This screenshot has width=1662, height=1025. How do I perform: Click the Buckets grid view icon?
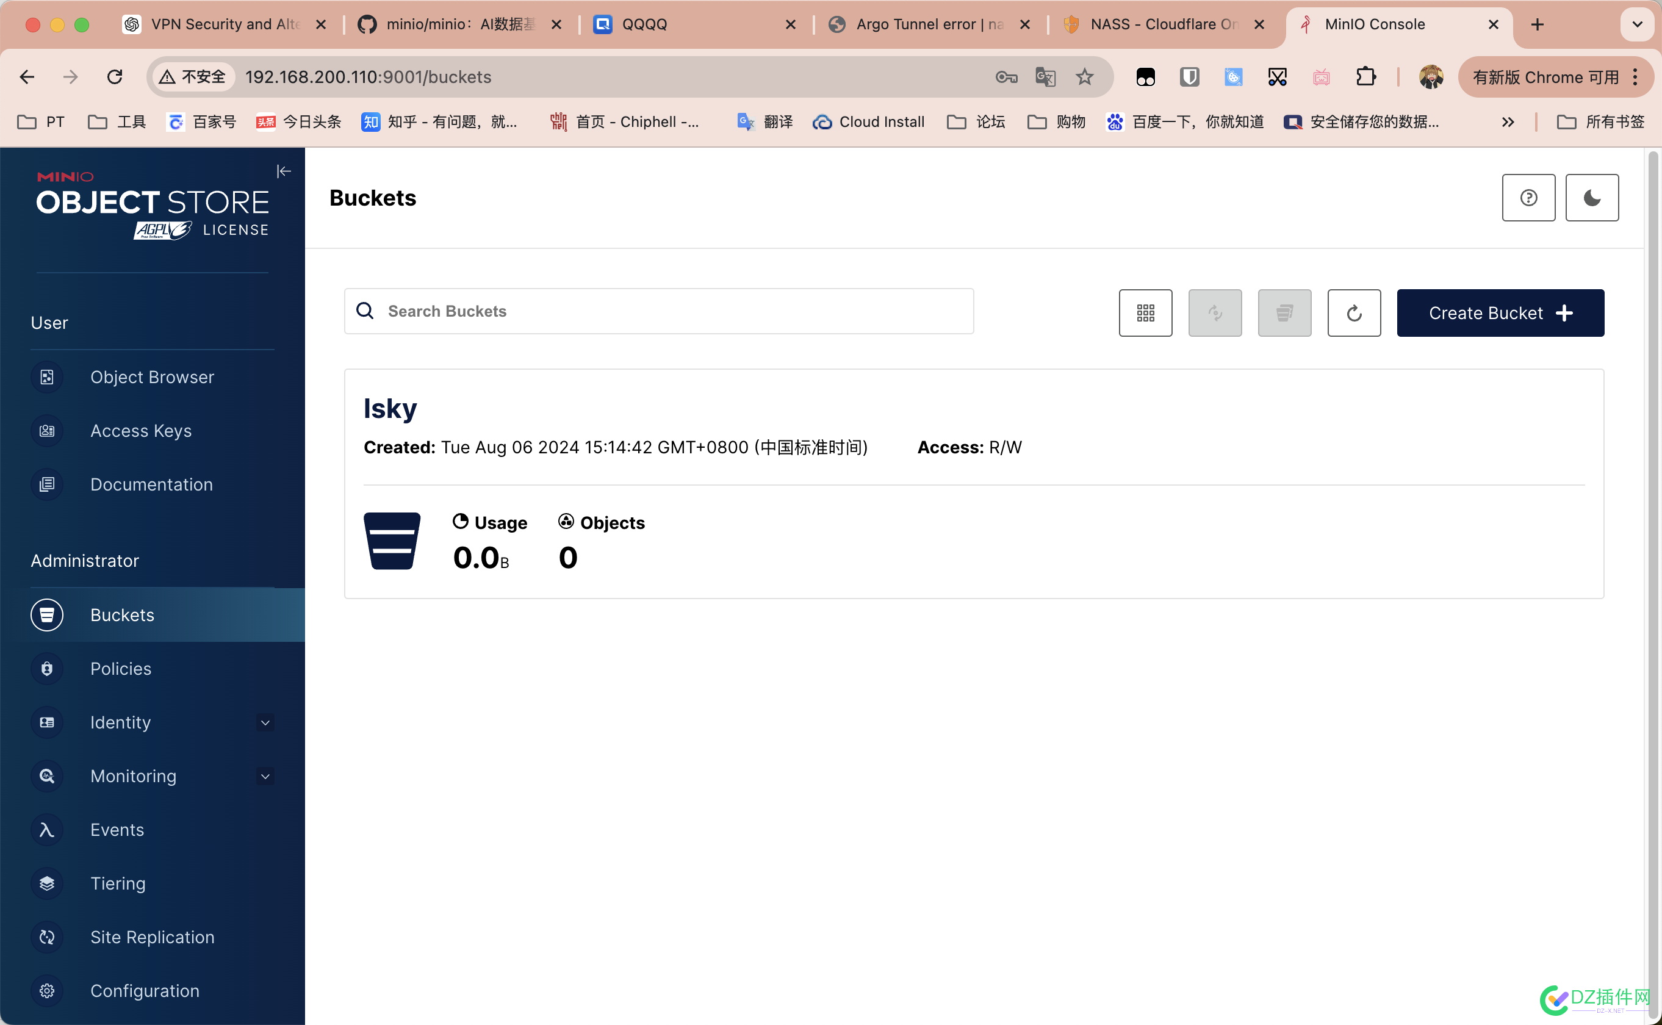pos(1145,312)
